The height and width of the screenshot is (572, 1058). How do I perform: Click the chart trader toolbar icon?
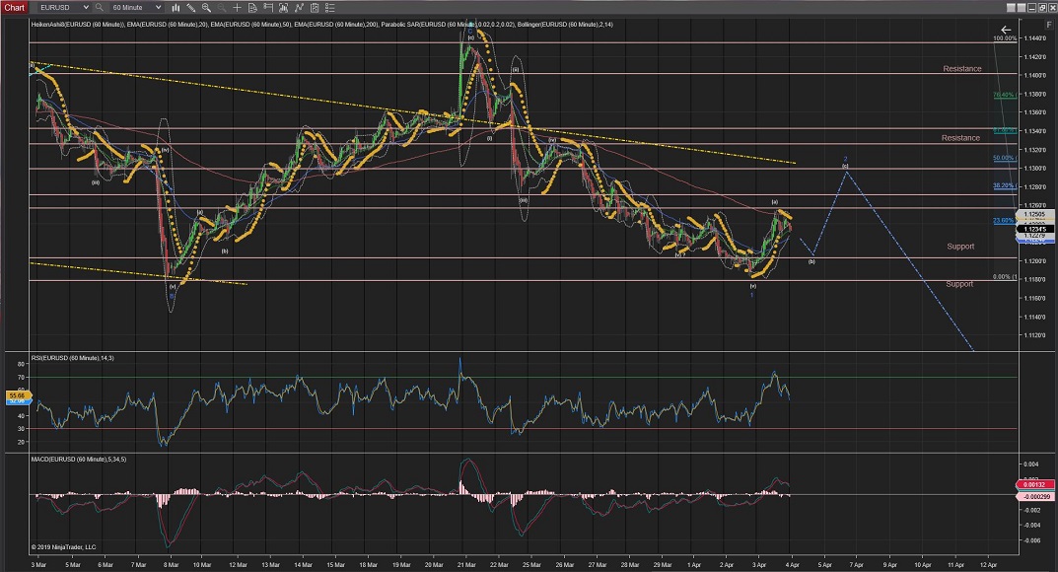point(267,7)
